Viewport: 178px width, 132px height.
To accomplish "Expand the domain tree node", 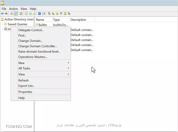I will click(x=2, y=29).
